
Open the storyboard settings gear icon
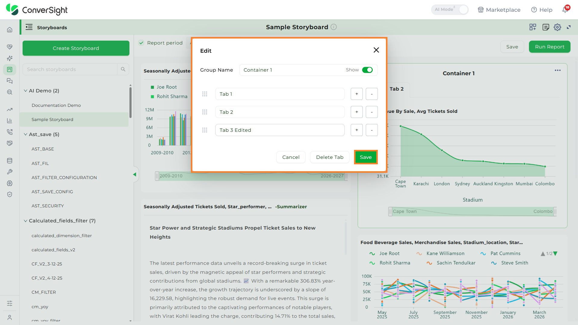557,27
